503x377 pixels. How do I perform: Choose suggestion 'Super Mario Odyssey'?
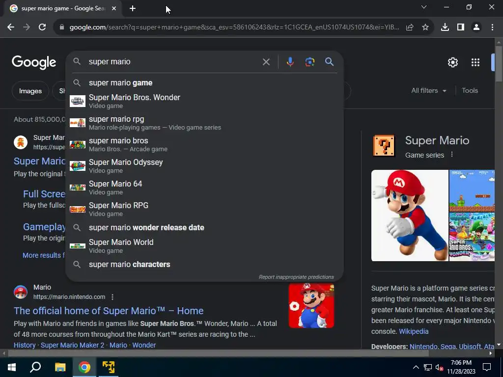204,166
